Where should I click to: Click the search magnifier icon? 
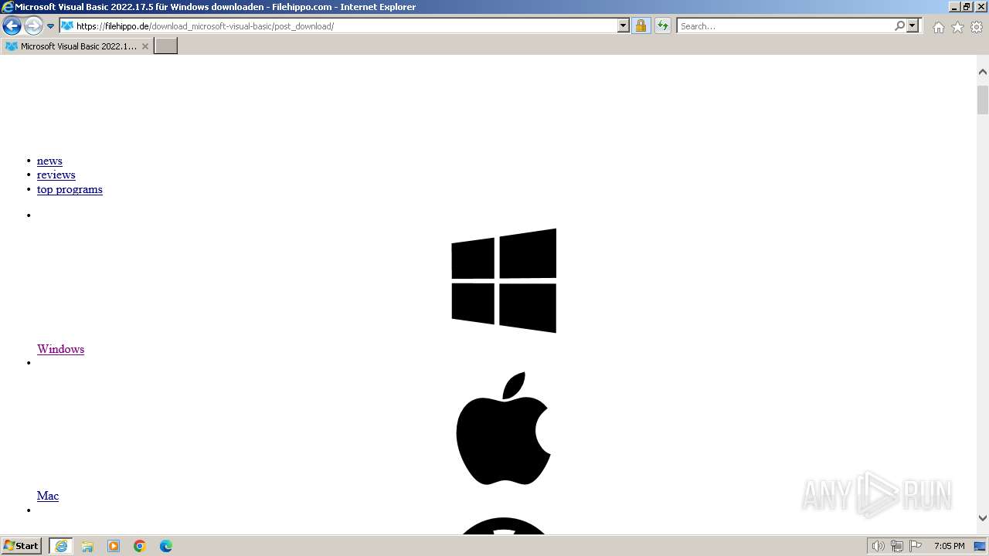899,25
